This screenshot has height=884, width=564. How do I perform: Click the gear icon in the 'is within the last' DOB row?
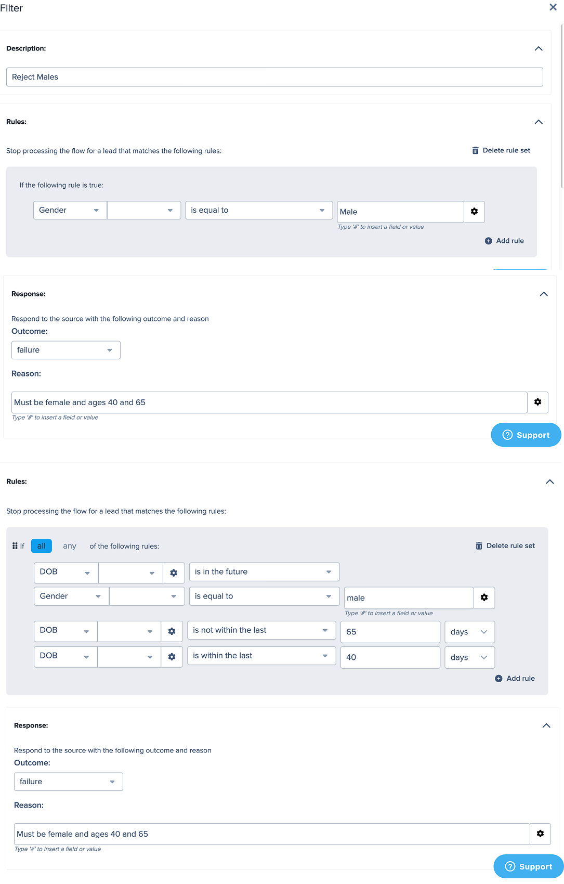172,657
